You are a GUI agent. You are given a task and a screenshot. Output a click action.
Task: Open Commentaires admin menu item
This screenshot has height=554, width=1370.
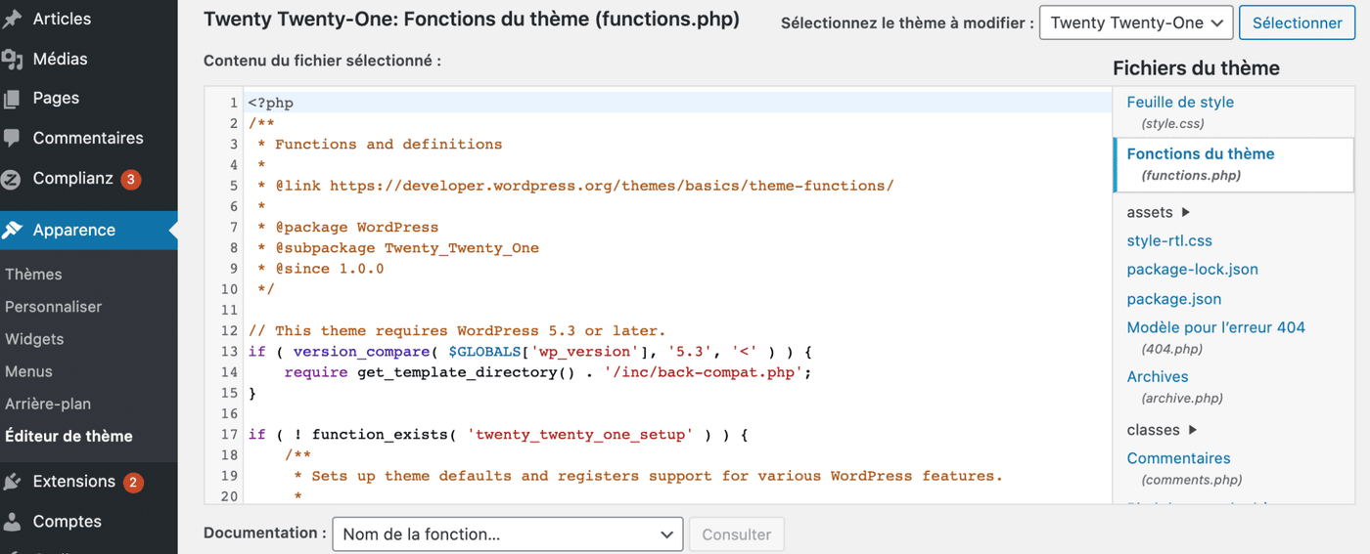point(89,139)
